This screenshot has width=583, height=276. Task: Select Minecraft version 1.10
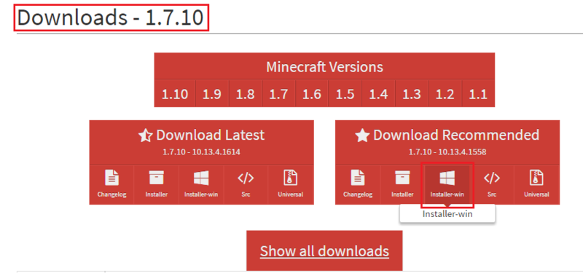pyautogui.click(x=175, y=94)
